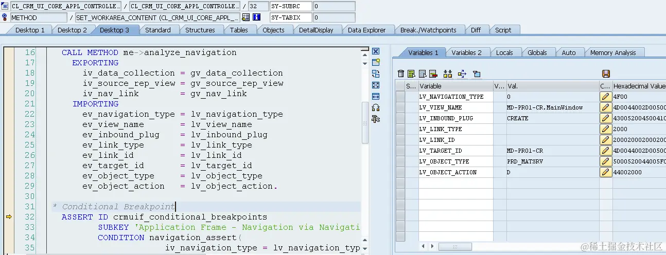Switch to the Variables 2 tab
Image resolution: width=666 pixels, height=255 pixels.
(466, 52)
